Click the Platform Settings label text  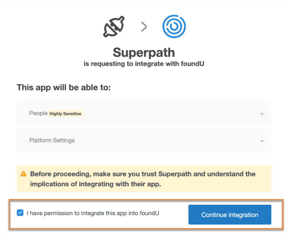click(52, 140)
